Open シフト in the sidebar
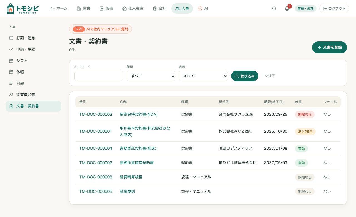Viewport: 356px width, 217px height. tap(33, 61)
